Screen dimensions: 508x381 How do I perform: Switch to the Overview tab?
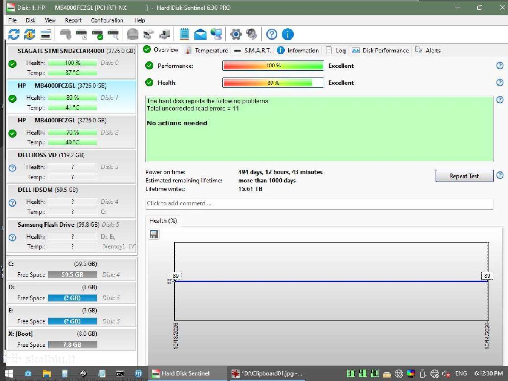point(161,50)
